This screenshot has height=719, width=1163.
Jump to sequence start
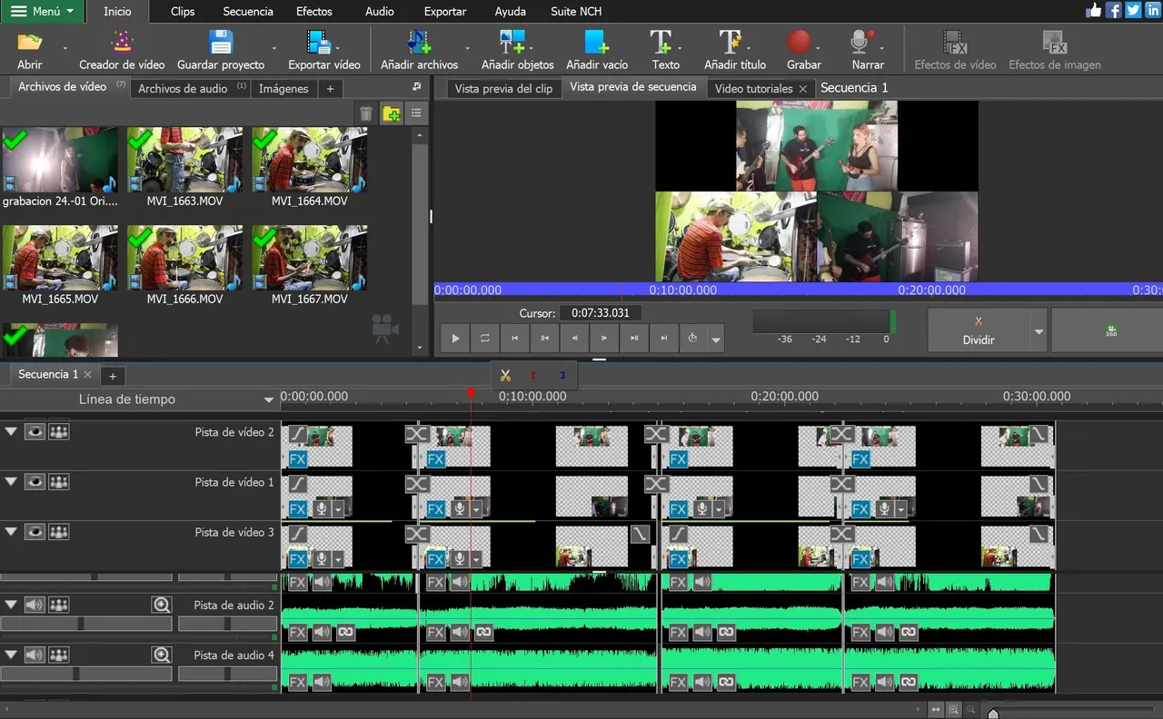coord(515,339)
